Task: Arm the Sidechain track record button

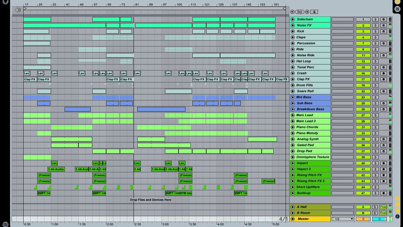Action: (383, 19)
